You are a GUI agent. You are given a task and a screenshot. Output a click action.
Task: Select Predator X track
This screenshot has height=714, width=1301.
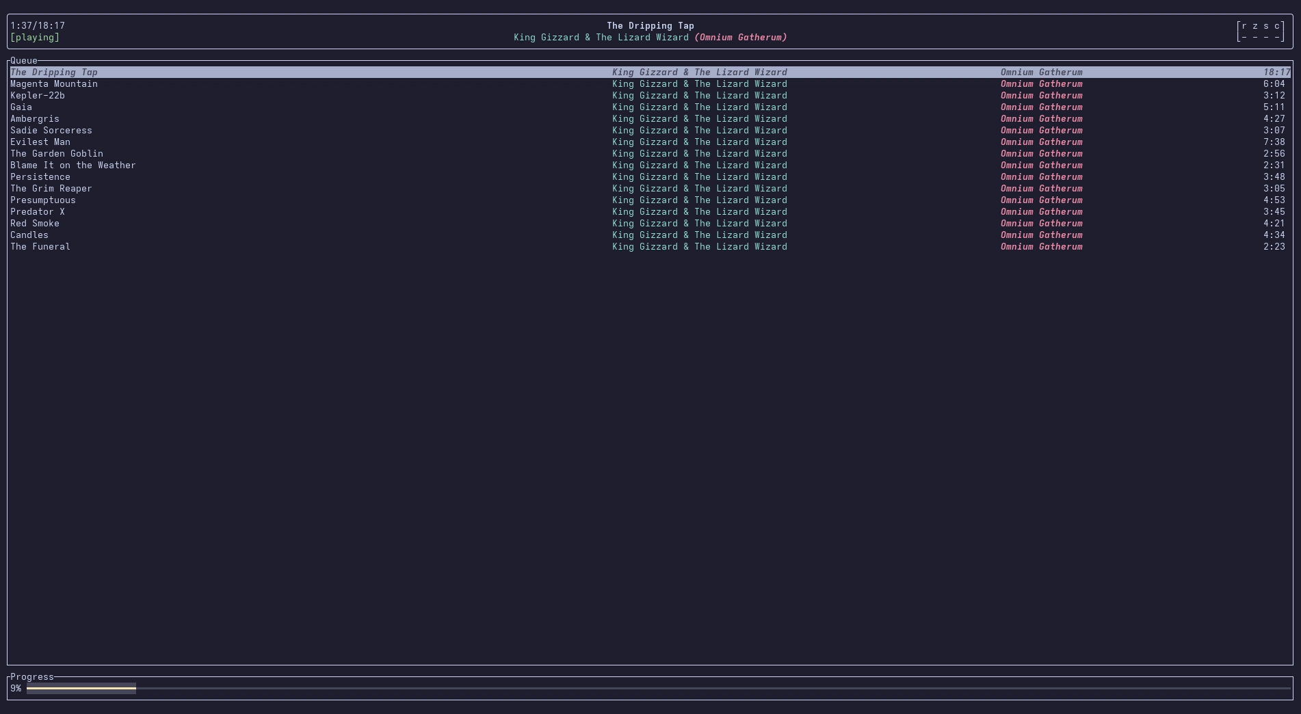tap(650, 211)
